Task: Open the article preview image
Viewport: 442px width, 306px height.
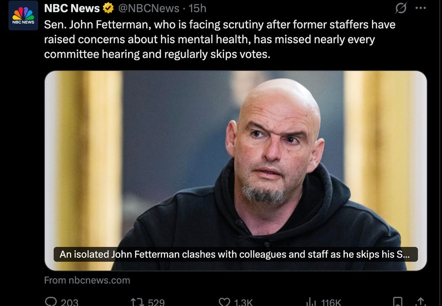Action: [236, 171]
